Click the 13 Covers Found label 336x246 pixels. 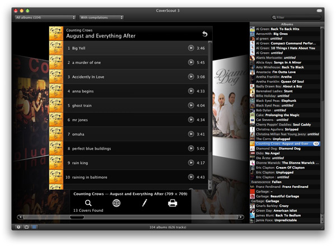tap(88, 210)
